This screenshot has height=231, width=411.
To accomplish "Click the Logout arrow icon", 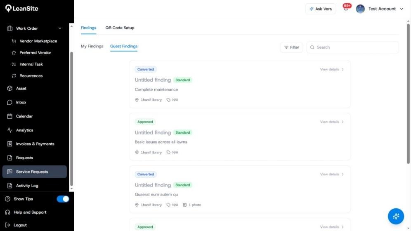I will coord(7,225).
